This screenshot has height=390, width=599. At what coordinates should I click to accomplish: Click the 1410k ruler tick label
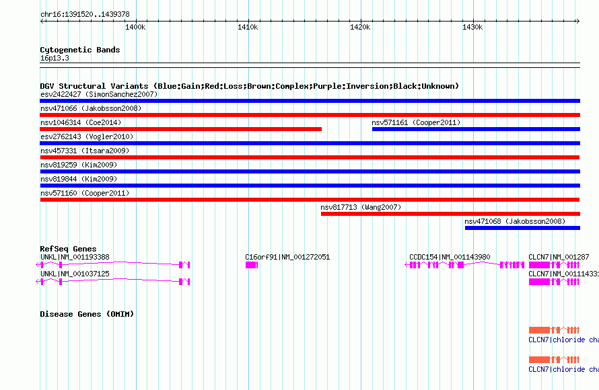click(x=248, y=27)
